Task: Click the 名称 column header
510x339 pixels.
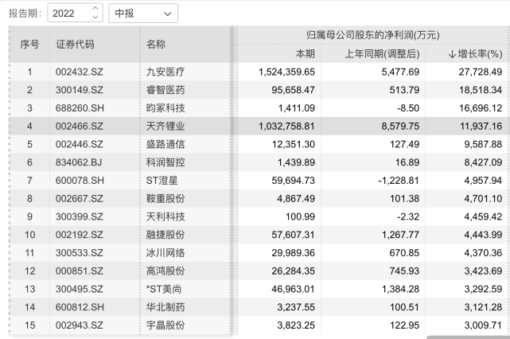Action: click(x=156, y=45)
